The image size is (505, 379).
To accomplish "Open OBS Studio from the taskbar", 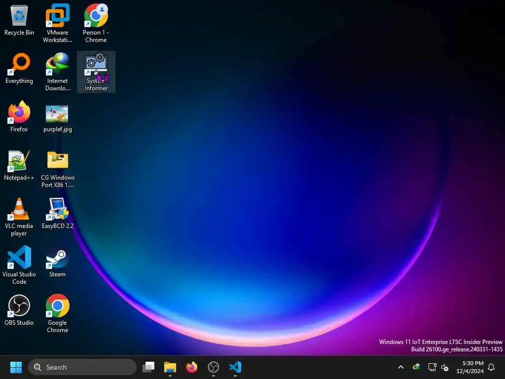I will [213, 367].
